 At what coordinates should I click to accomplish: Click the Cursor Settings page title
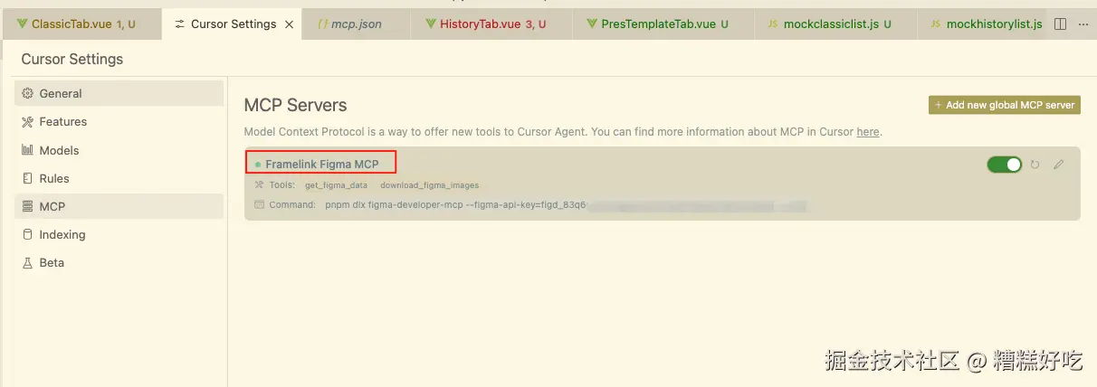[72, 59]
